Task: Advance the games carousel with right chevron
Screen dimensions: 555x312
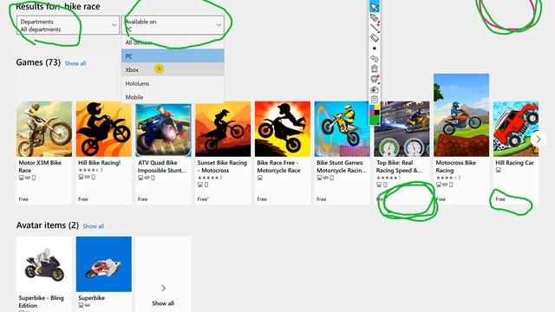Action: tap(538, 140)
